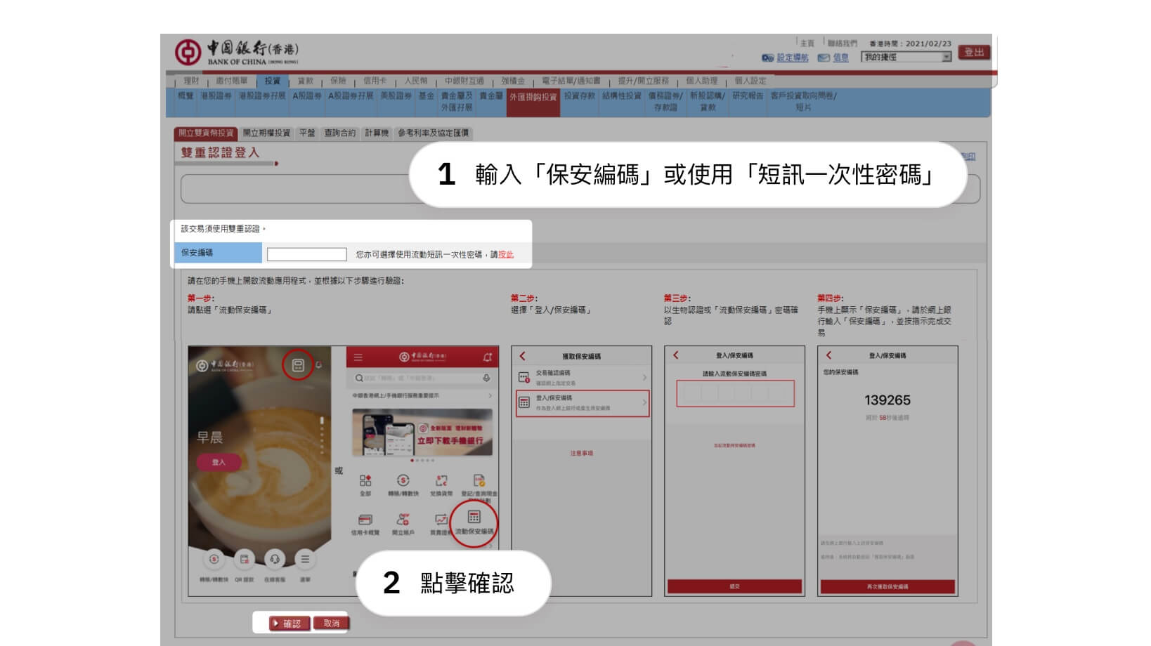
Task: Open the 投資存款 submenu item
Action: pyautogui.click(x=580, y=95)
